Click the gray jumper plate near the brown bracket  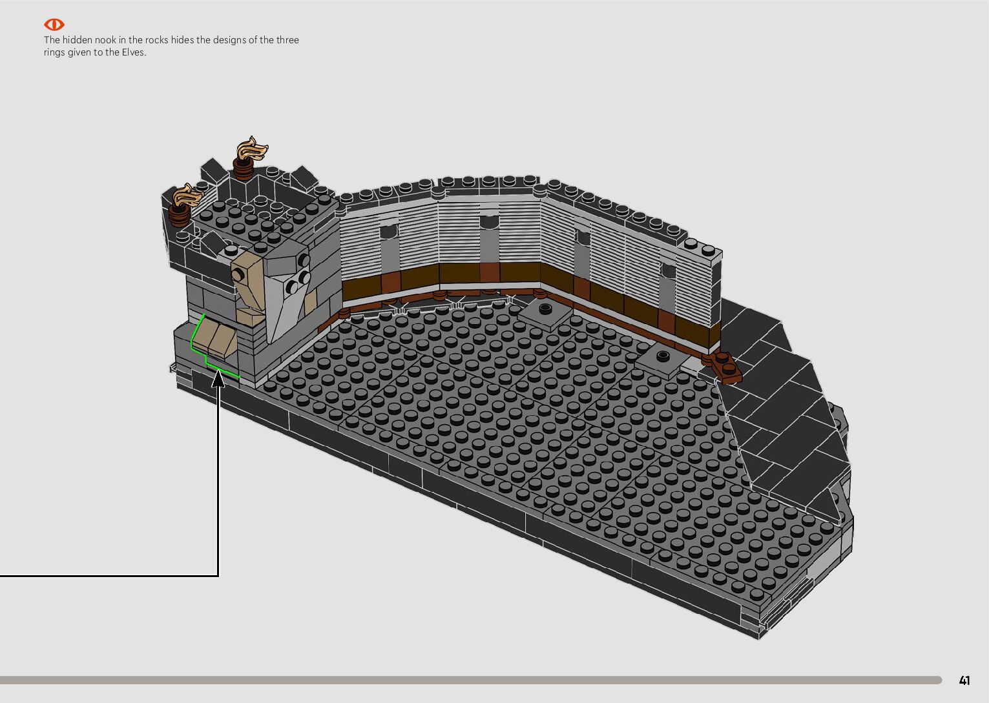click(661, 358)
